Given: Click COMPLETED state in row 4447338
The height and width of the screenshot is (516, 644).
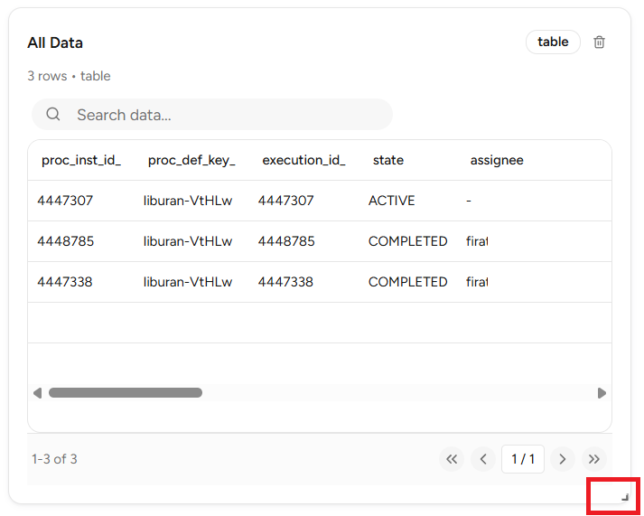Looking at the screenshot, I should click(408, 282).
